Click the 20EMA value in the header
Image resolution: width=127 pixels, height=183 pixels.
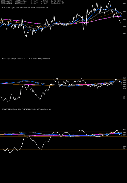7,1
